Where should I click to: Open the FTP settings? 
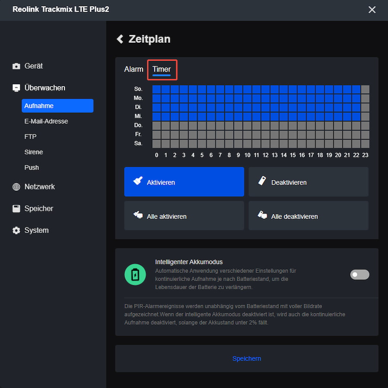click(31, 137)
